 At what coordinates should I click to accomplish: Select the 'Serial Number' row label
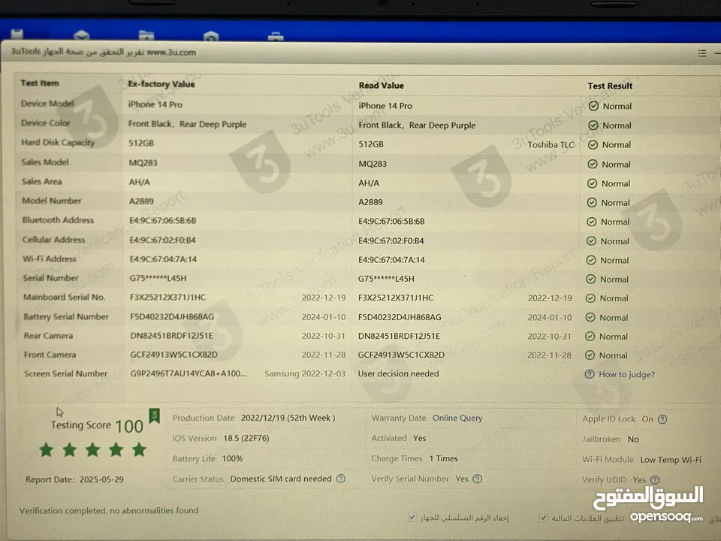click(x=50, y=278)
